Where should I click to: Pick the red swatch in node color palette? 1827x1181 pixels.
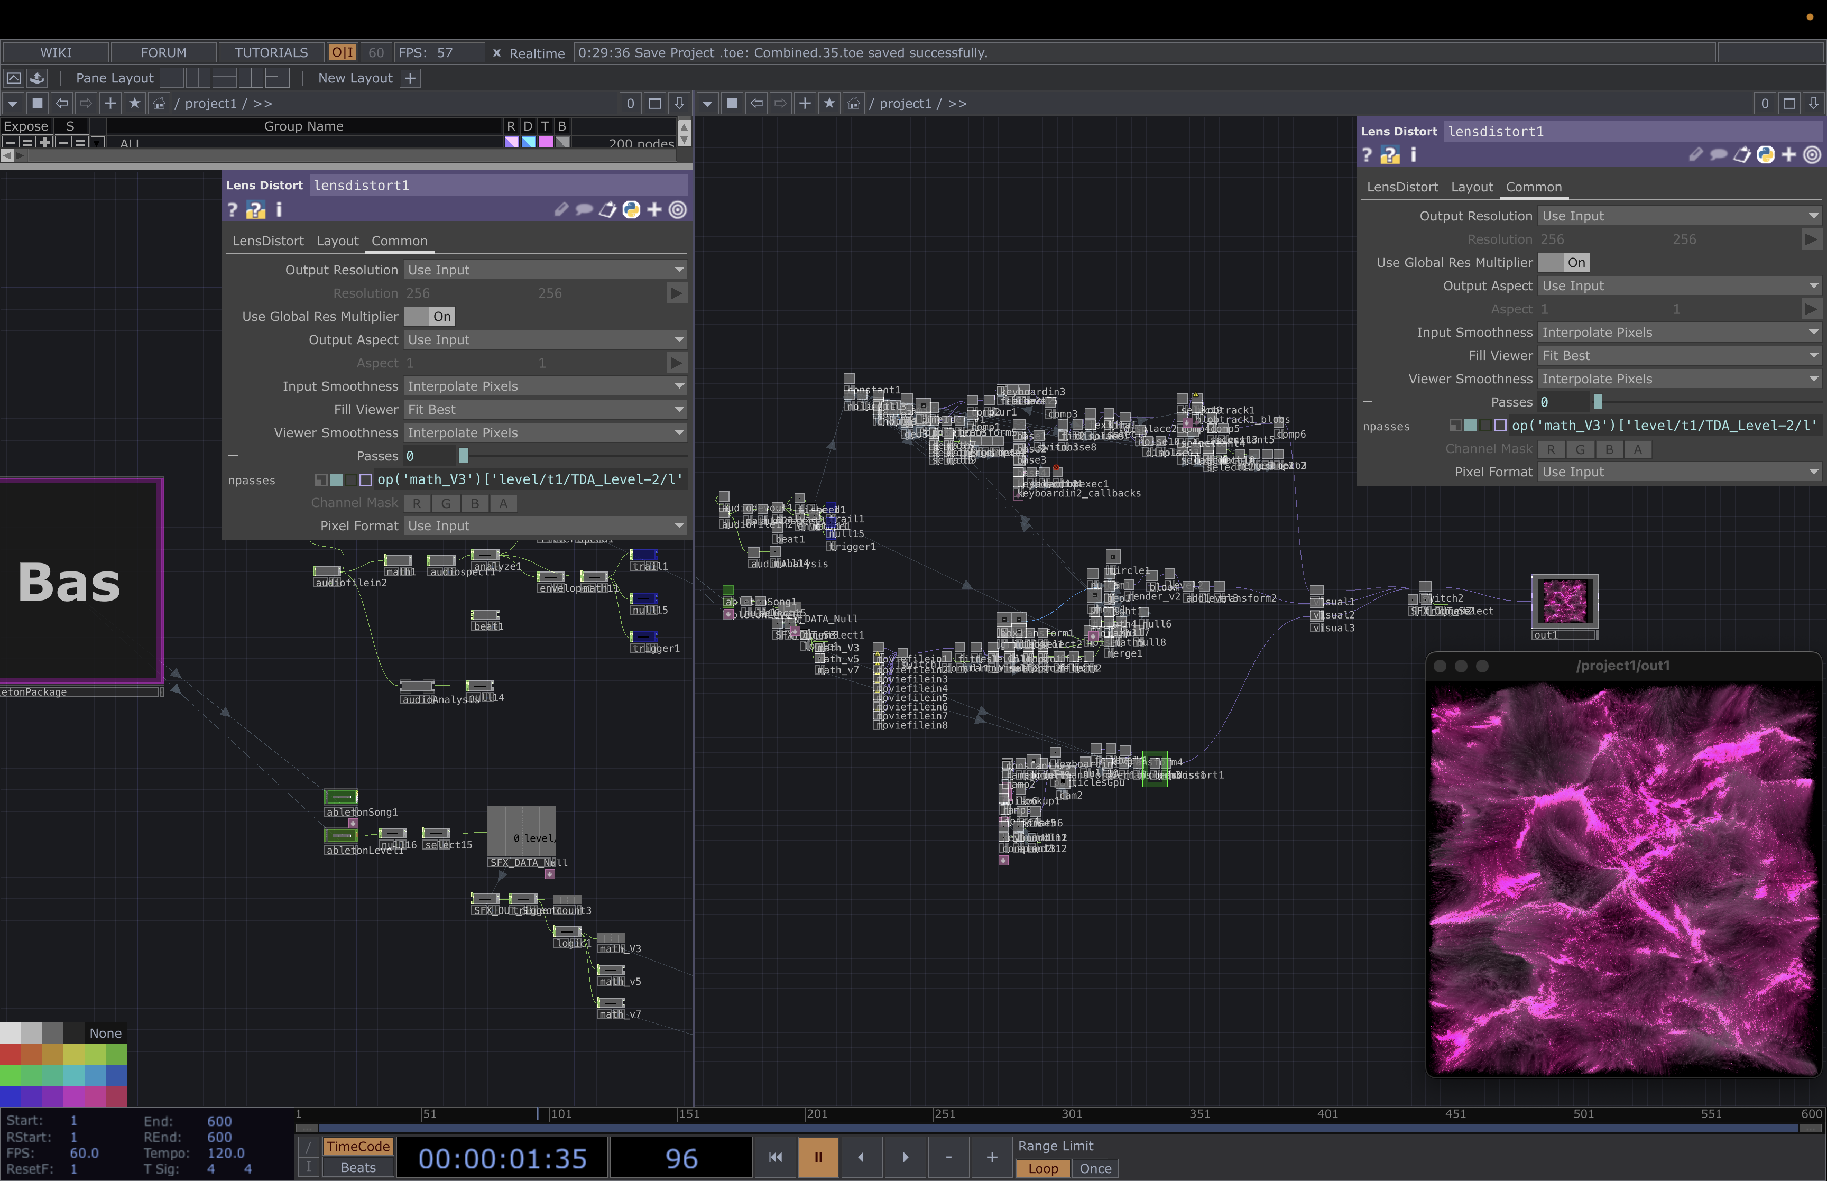click(11, 1054)
